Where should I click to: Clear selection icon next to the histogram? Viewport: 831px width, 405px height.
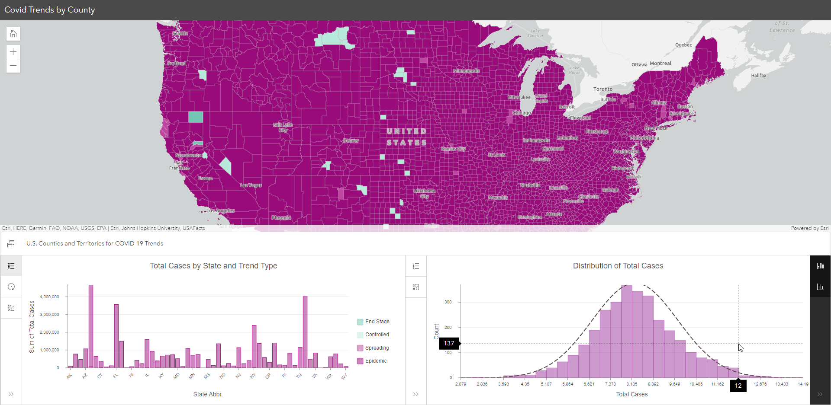416,287
